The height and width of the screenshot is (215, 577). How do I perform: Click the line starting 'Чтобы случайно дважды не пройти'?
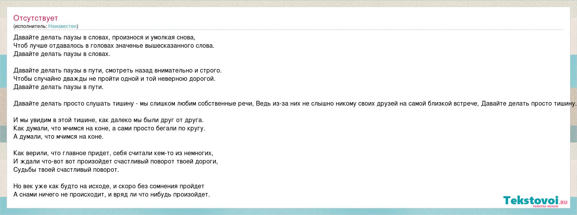click(x=114, y=79)
